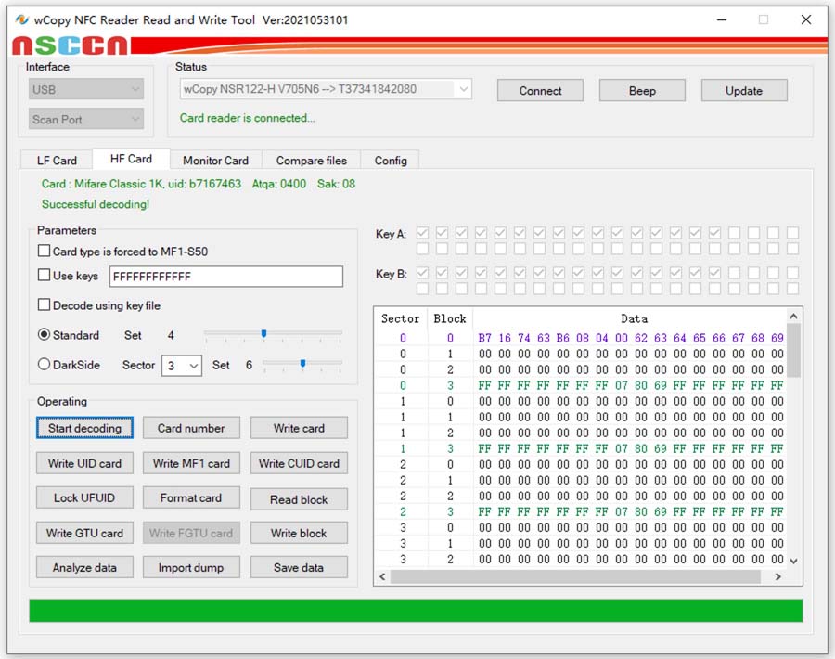Screen dimensions: 835x659
Task: Click Write CUID card
Action: (299, 463)
